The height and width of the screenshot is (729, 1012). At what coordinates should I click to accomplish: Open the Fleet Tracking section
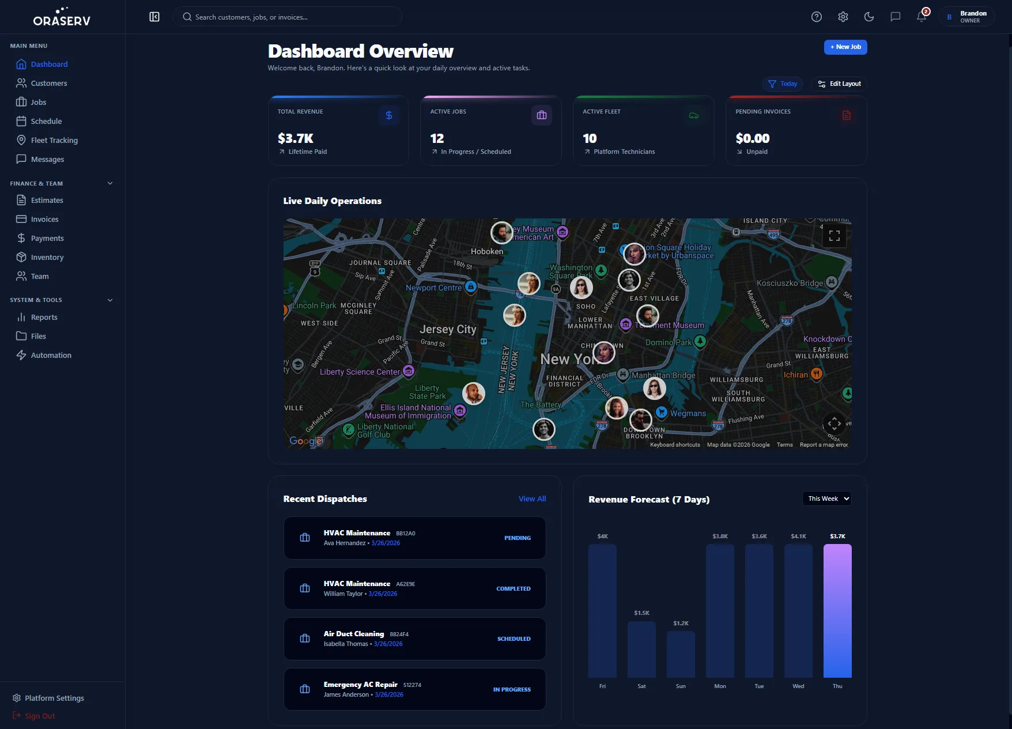pyautogui.click(x=54, y=140)
